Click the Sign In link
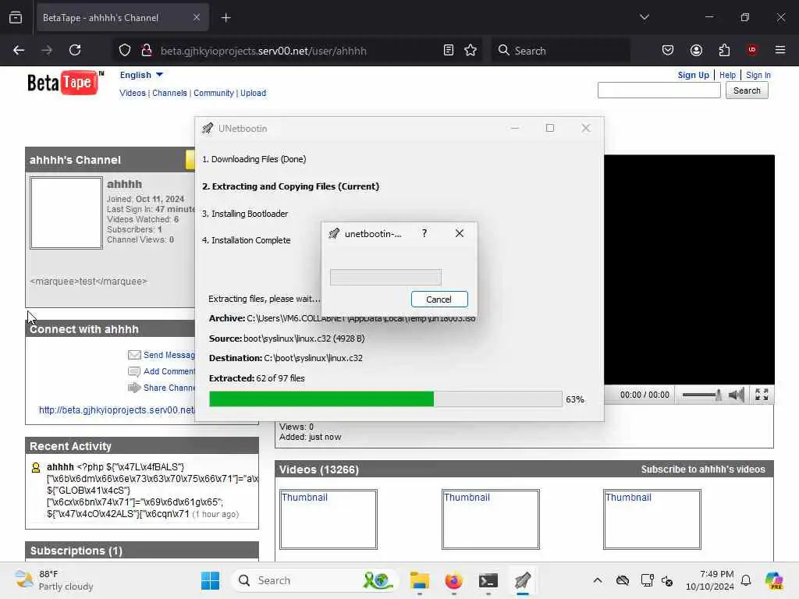Screen dimensions: 799x599 click(758, 75)
